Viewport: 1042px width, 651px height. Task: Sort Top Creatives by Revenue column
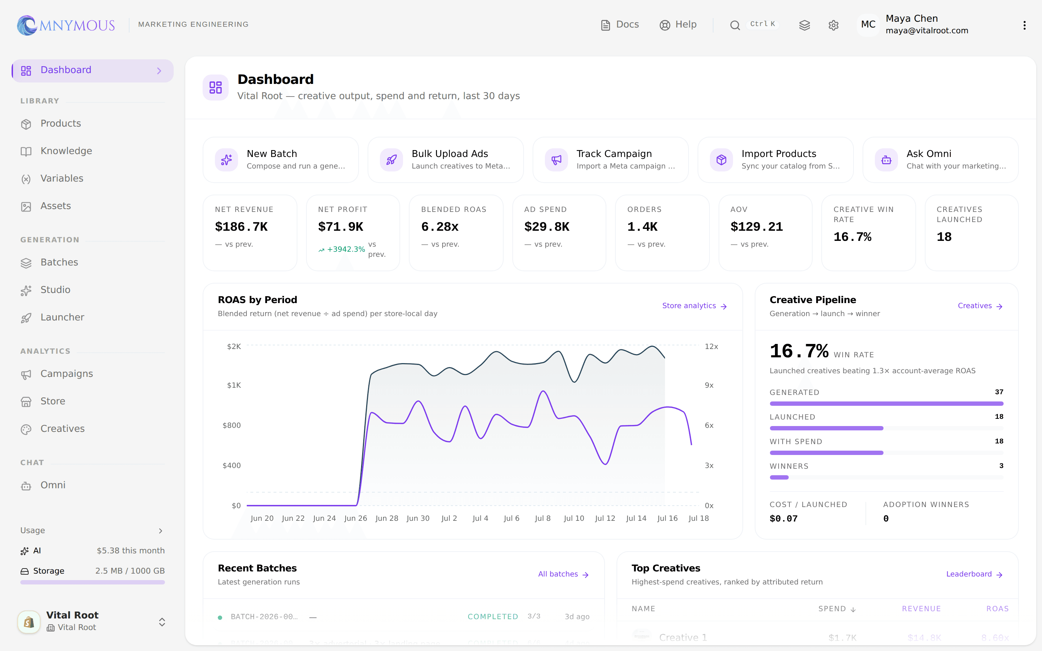[921, 609]
